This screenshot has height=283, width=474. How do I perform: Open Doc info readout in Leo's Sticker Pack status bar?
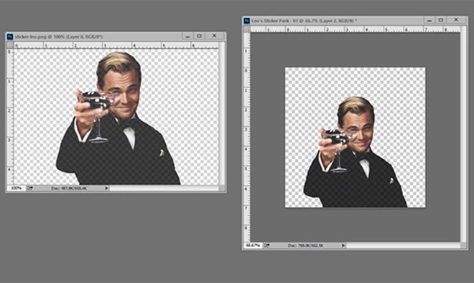click(305, 245)
